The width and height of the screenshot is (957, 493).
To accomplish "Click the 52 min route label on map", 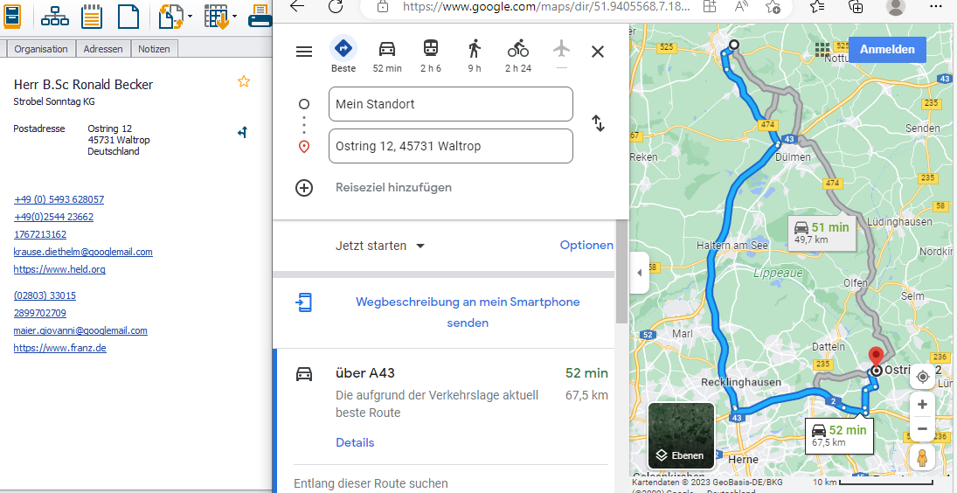I will point(839,435).
